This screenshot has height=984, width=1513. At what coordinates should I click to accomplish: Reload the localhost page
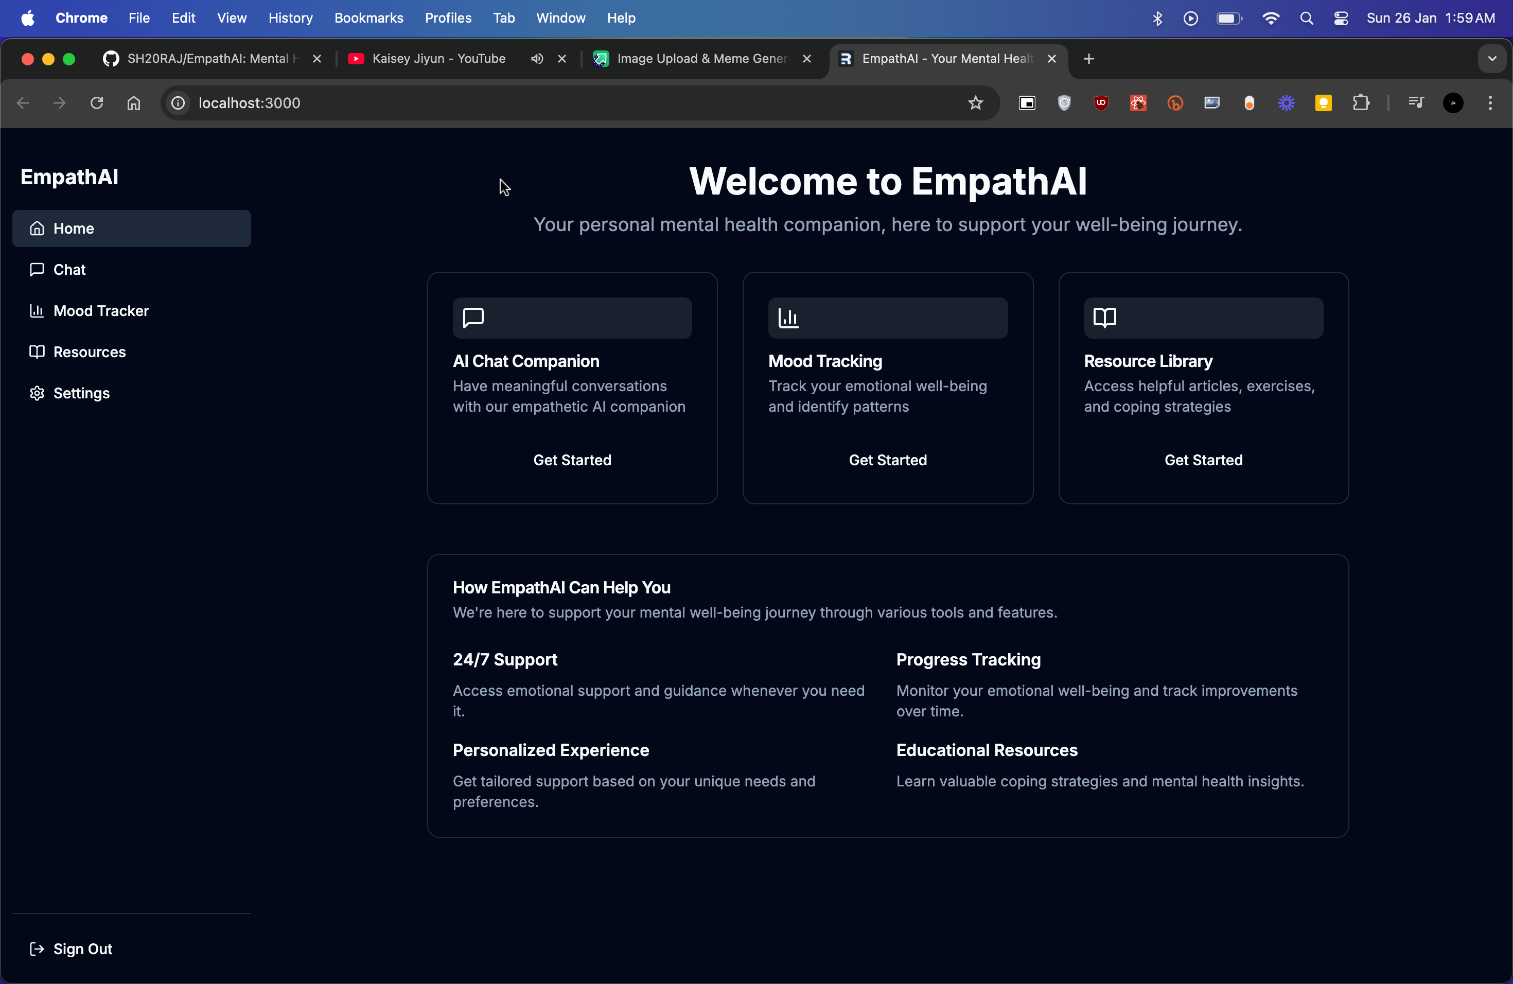click(97, 103)
